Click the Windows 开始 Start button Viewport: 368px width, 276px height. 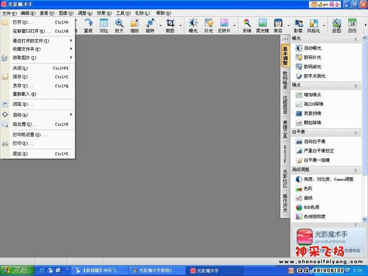15,270
